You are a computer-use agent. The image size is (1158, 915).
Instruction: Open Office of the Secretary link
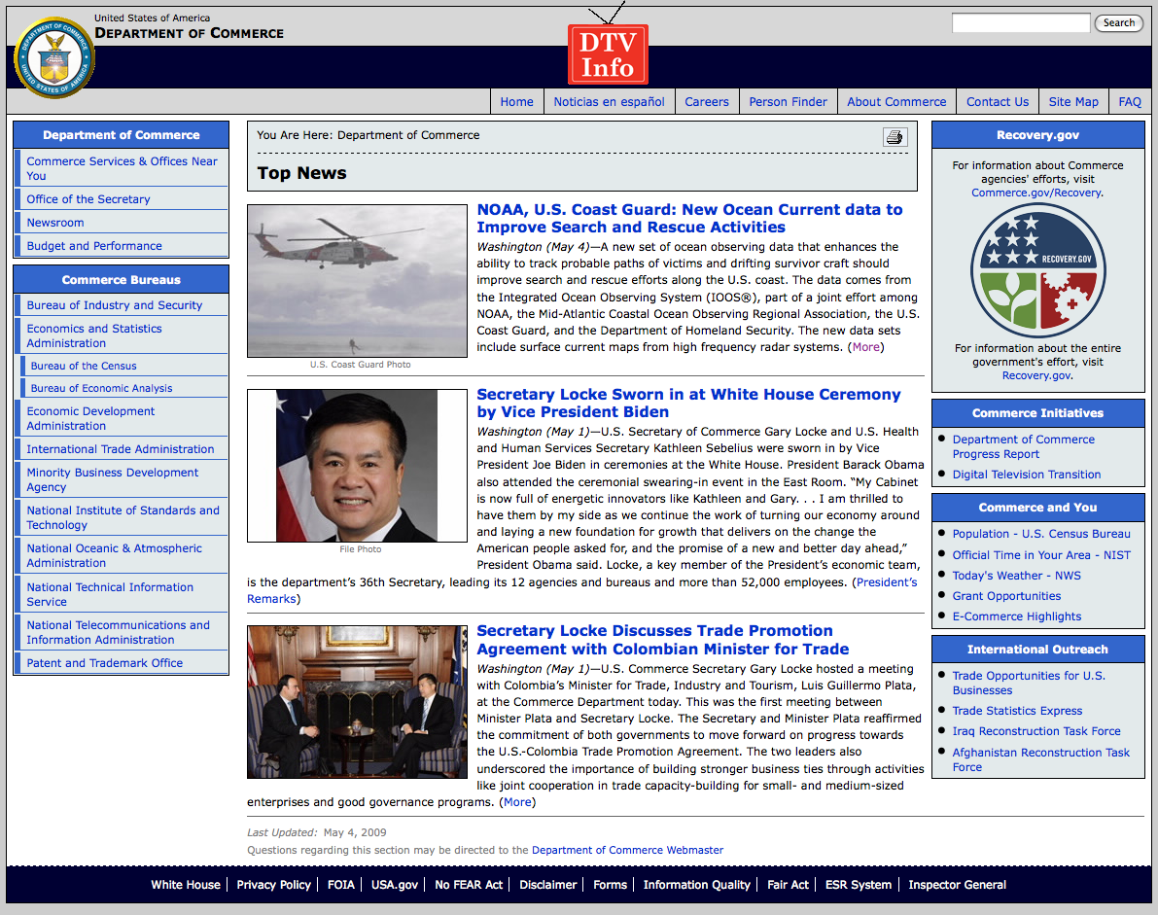(x=88, y=199)
